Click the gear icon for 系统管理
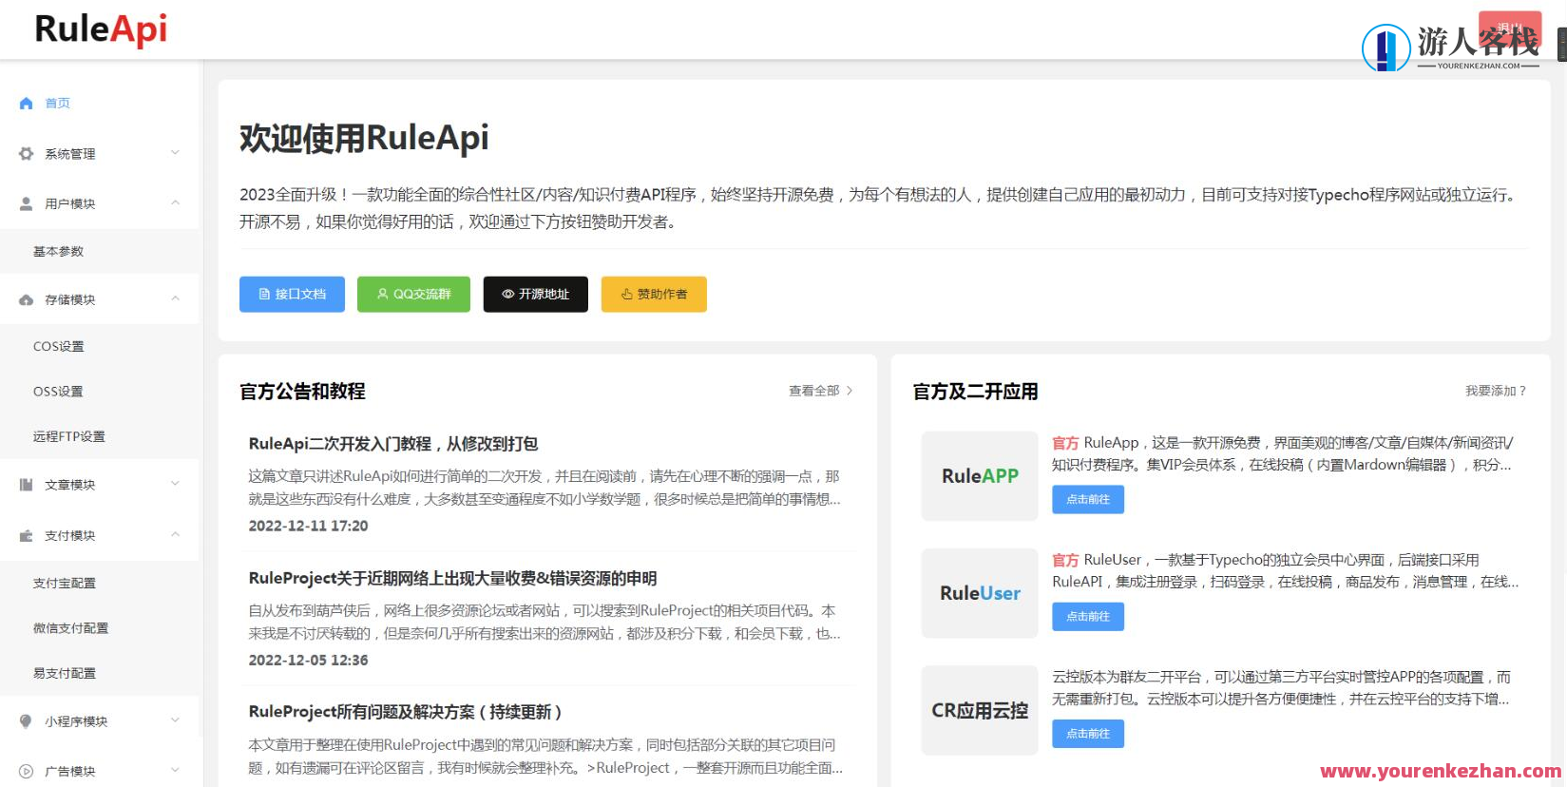This screenshot has width=1567, height=787. [x=26, y=153]
